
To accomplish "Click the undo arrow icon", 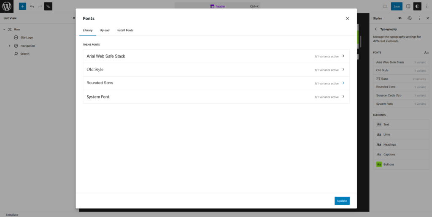I will [x=32, y=6].
